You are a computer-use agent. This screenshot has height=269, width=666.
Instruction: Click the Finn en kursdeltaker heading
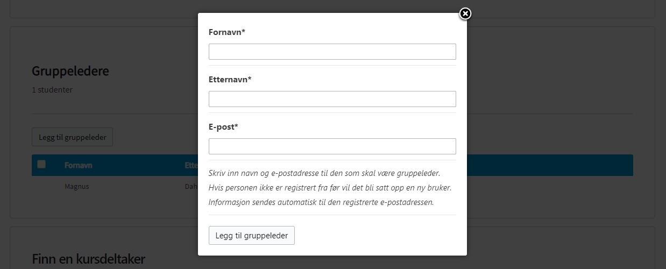[x=88, y=259]
